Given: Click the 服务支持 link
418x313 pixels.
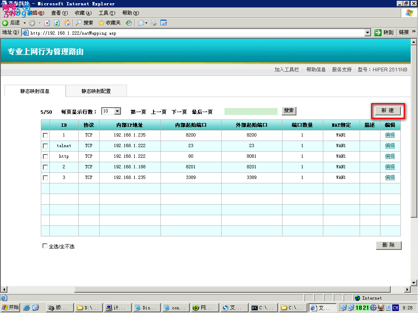Looking at the screenshot, I should pos(342,69).
